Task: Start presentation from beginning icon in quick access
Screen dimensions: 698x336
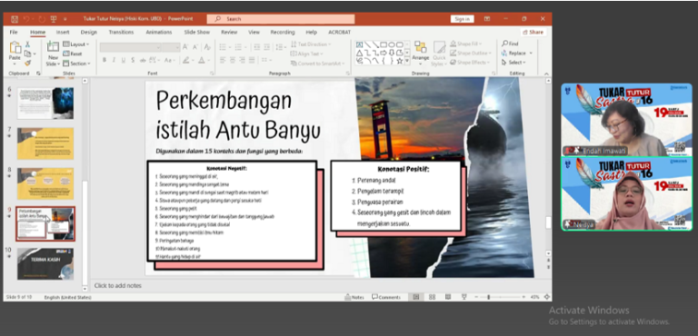Action: 54,19
